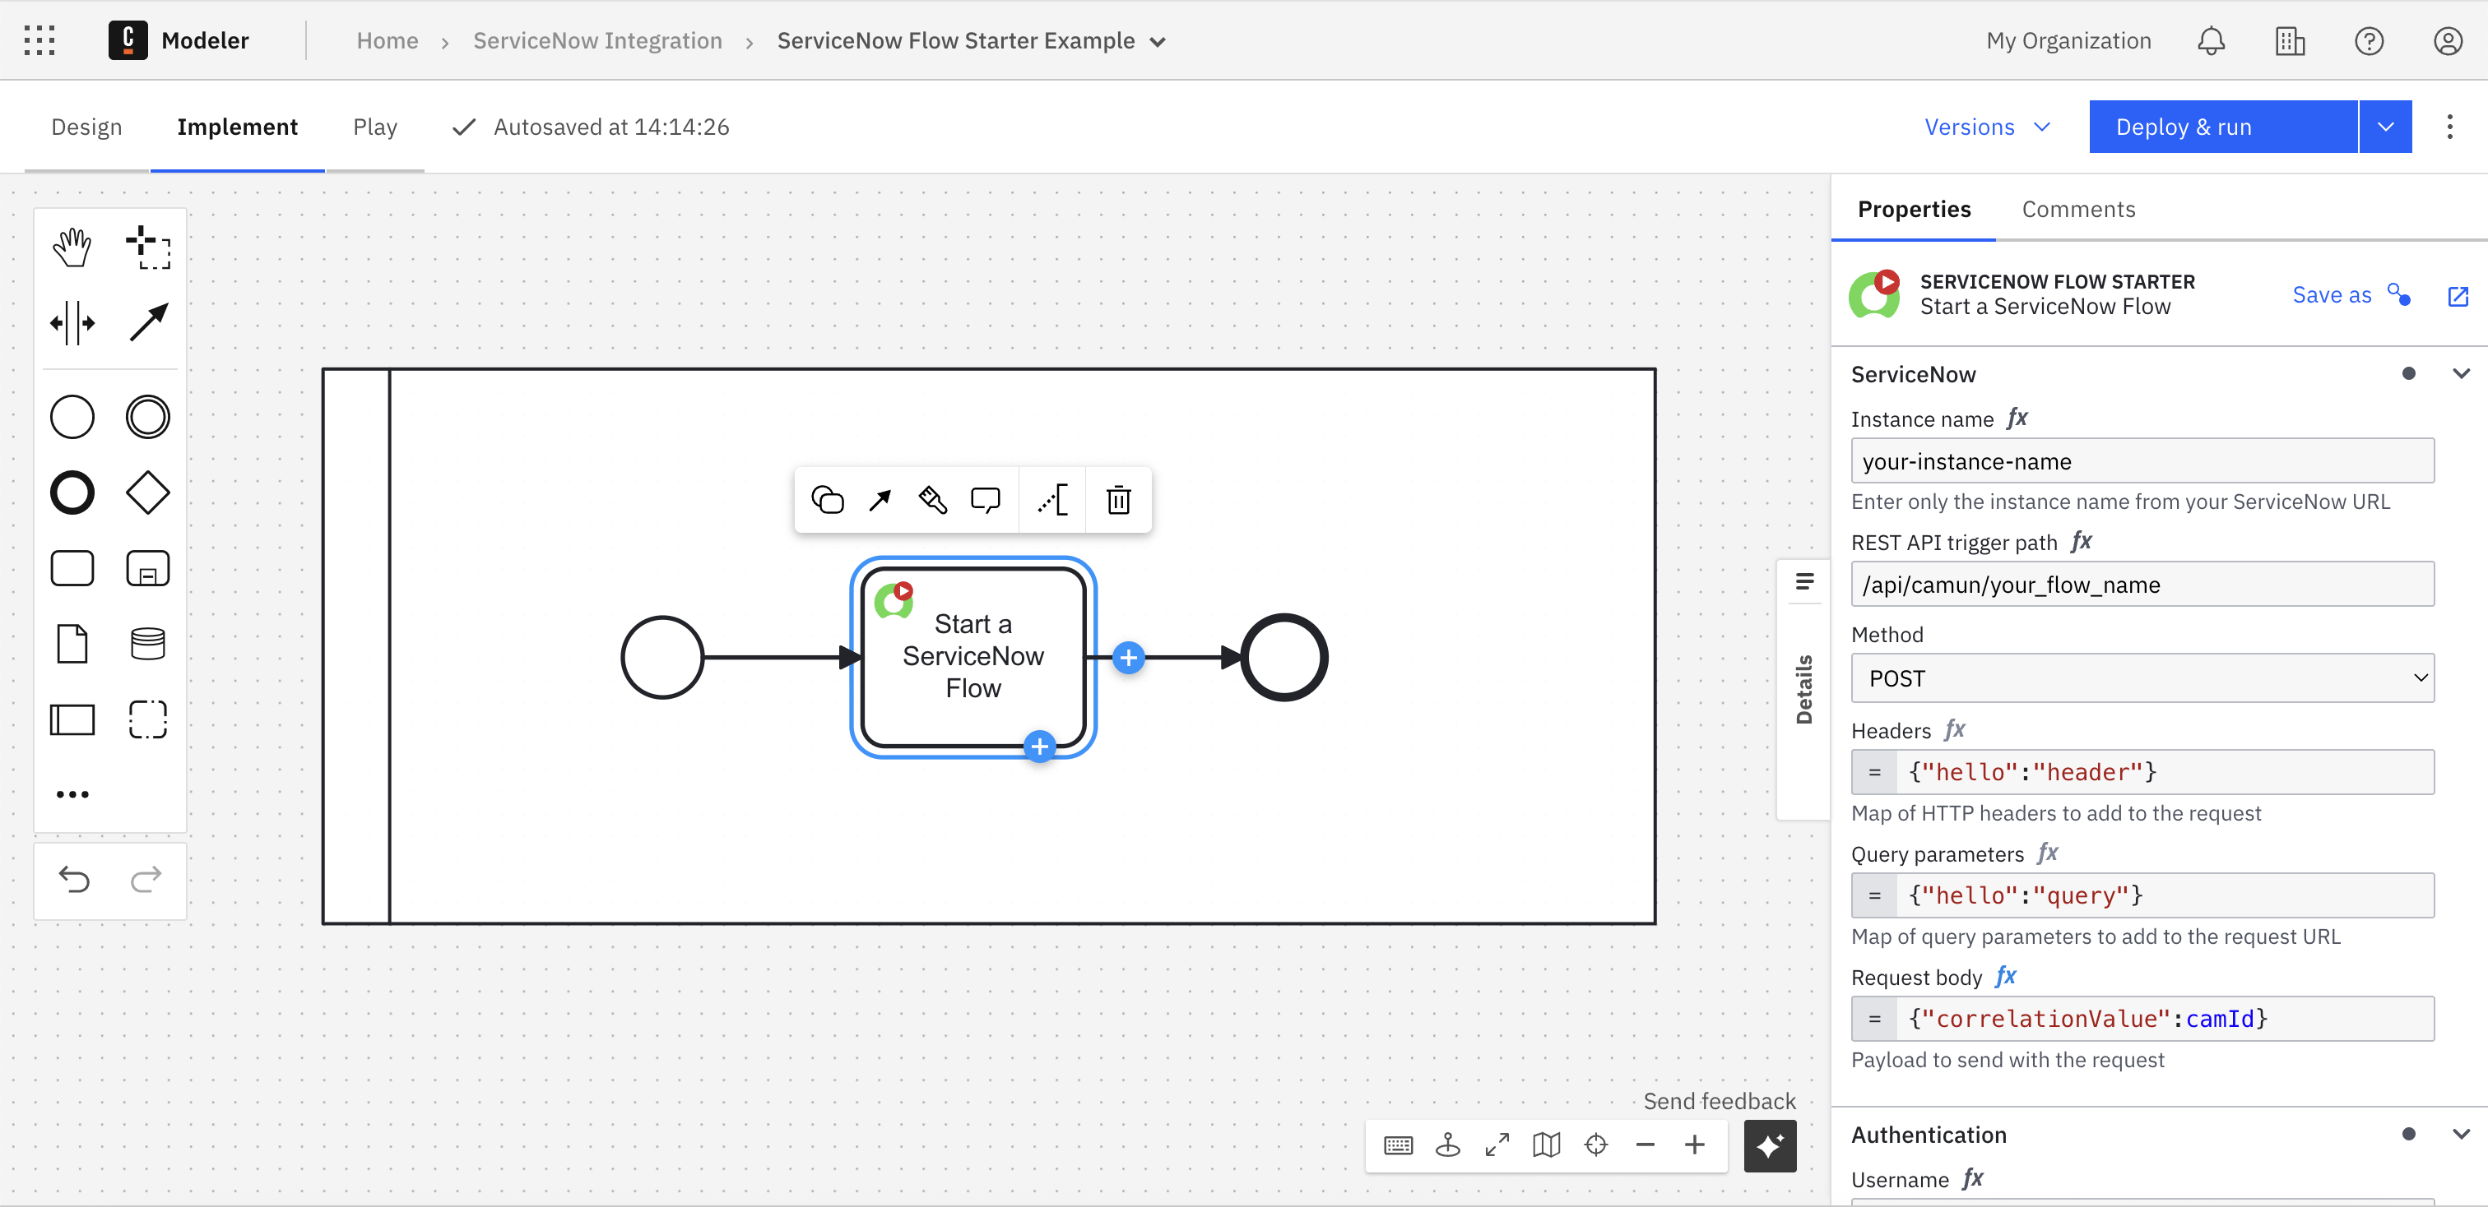This screenshot has height=1207, width=2488.
Task: Select the Data Store element
Action: (148, 644)
